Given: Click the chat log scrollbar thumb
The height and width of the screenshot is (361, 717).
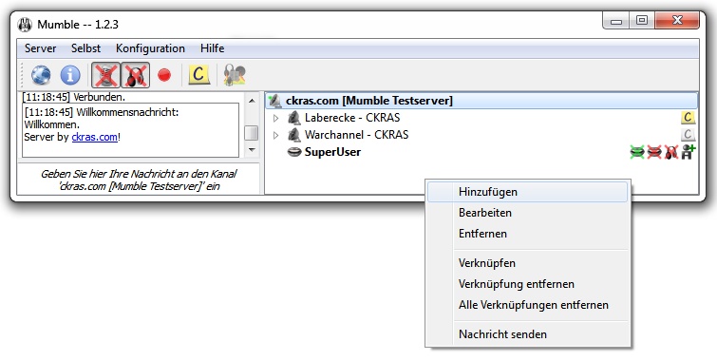Looking at the screenshot, I should click(x=252, y=133).
